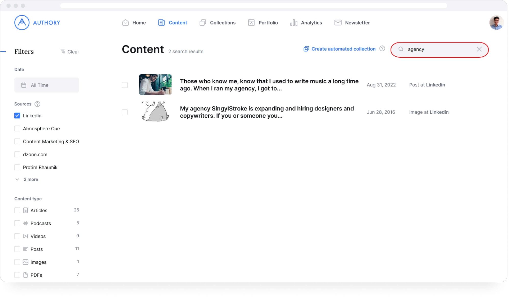This screenshot has height=300, width=511.
Task: Clear the search field with the X icon
Action: (x=479, y=49)
